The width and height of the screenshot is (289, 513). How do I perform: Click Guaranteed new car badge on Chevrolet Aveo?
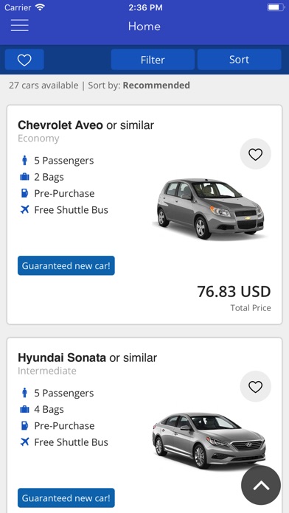(x=66, y=265)
